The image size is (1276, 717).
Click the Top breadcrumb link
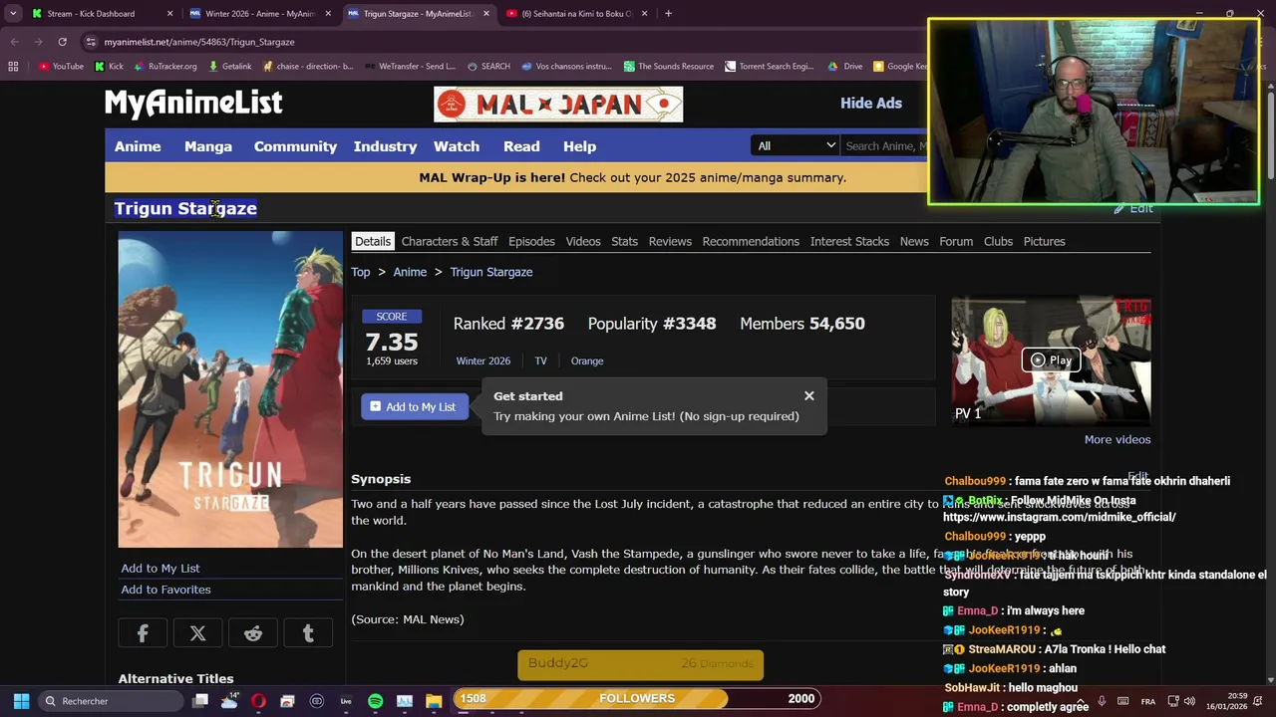click(360, 272)
